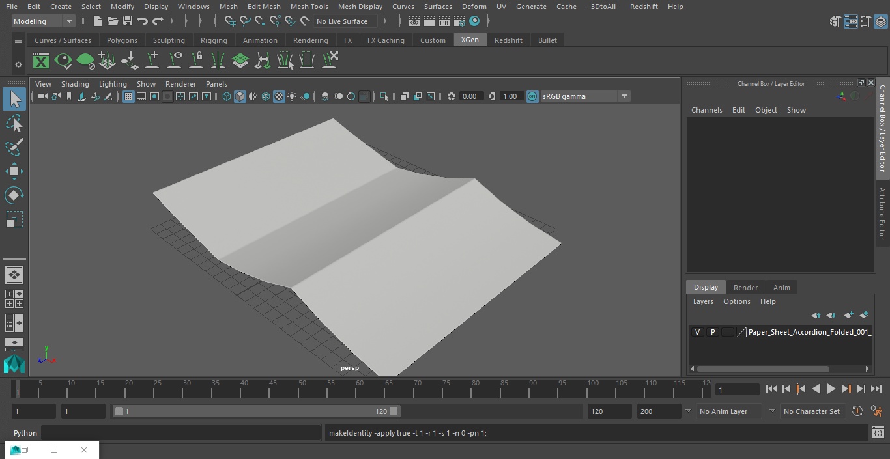Click the new scene file icon
This screenshot has height=459, width=890.
pos(97,21)
